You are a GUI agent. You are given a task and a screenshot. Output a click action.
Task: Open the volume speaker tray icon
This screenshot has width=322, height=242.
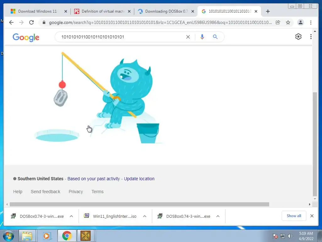point(290,236)
